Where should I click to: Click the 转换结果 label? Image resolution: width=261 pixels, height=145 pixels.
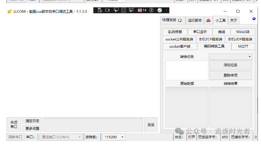coord(231,83)
